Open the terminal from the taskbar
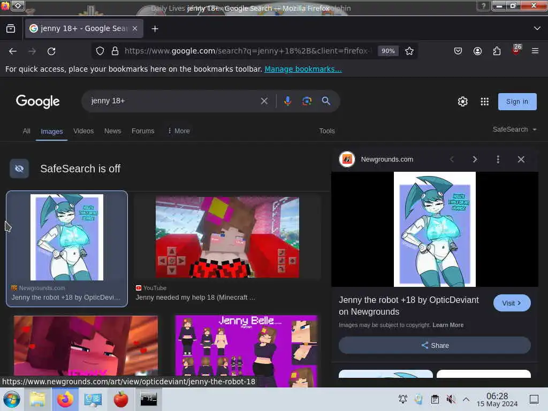Screen dimensions: 548x411 tap(149, 399)
